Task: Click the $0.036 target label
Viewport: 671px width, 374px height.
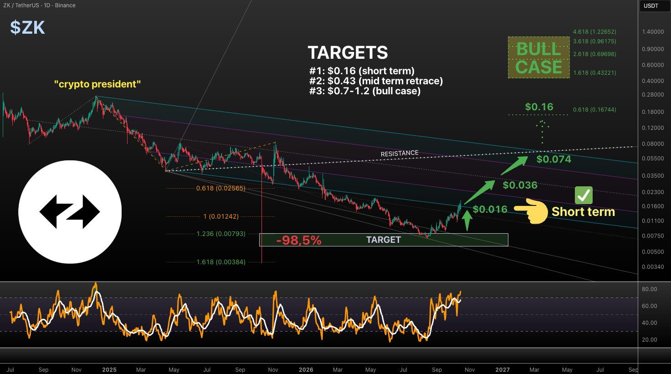Action: [520, 185]
